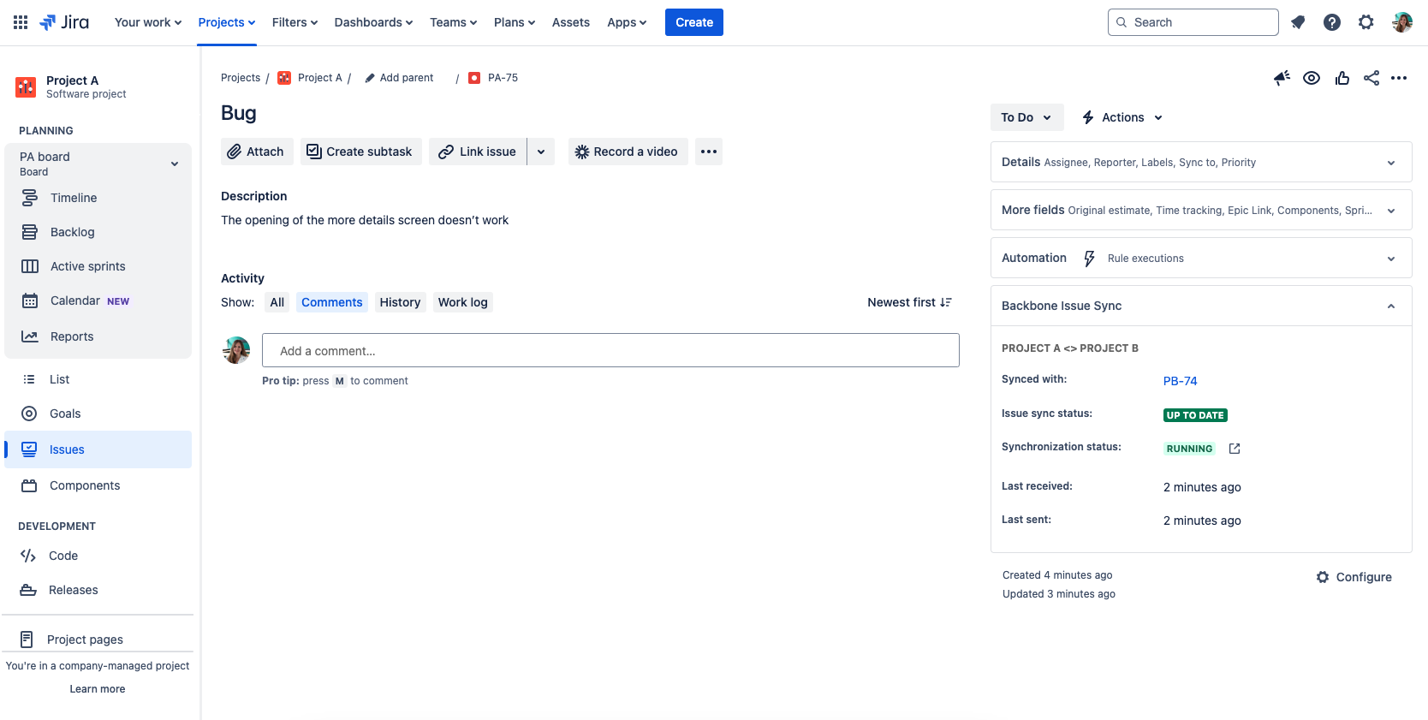Open synced issue PB-74 link
1428x720 pixels.
pos(1180,381)
